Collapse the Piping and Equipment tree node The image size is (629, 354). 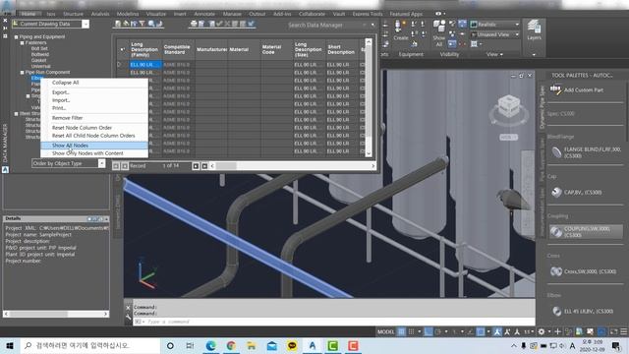click(16, 37)
